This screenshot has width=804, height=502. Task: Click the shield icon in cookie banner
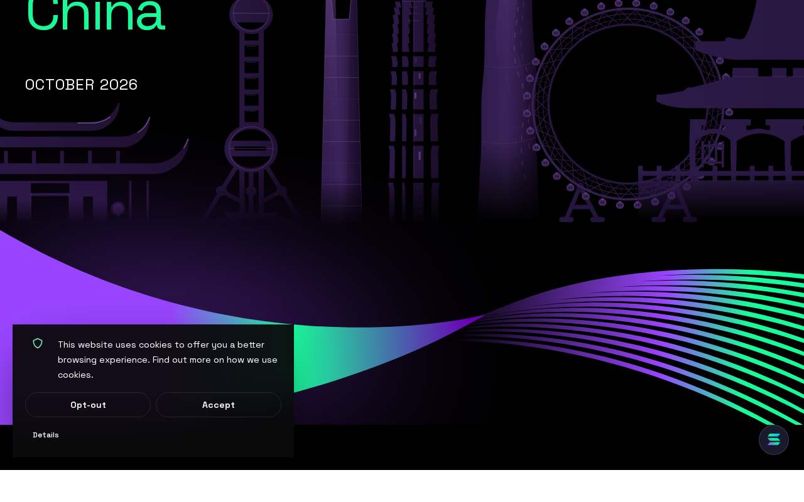point(38,343)
